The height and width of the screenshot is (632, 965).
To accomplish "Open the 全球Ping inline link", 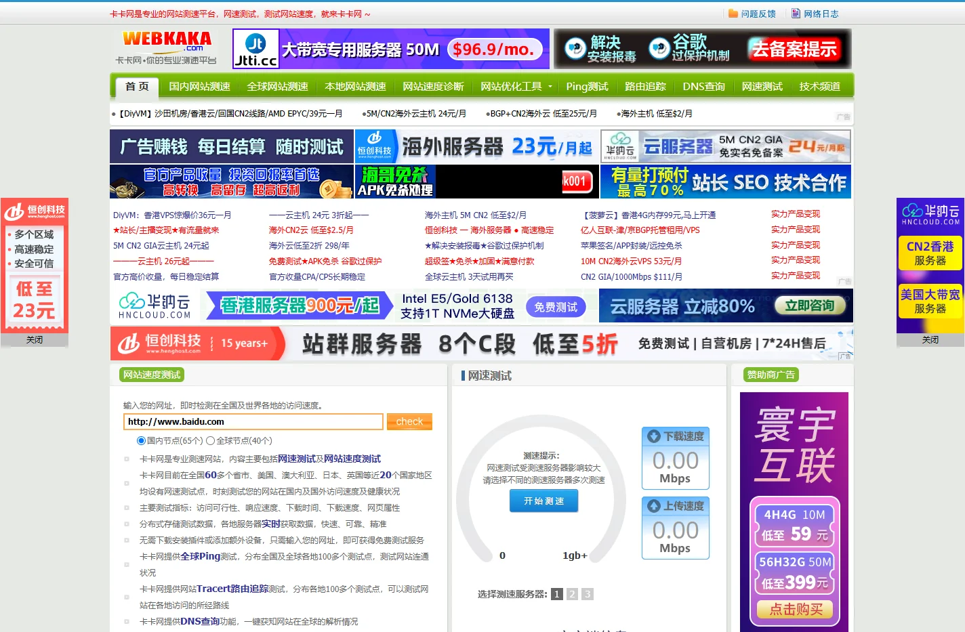I will pos(201,556).
